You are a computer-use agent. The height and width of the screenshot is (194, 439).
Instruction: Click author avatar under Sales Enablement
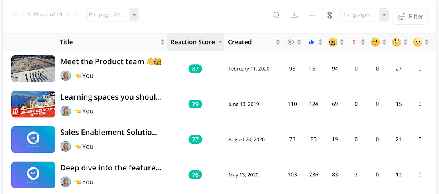point(66,147)
